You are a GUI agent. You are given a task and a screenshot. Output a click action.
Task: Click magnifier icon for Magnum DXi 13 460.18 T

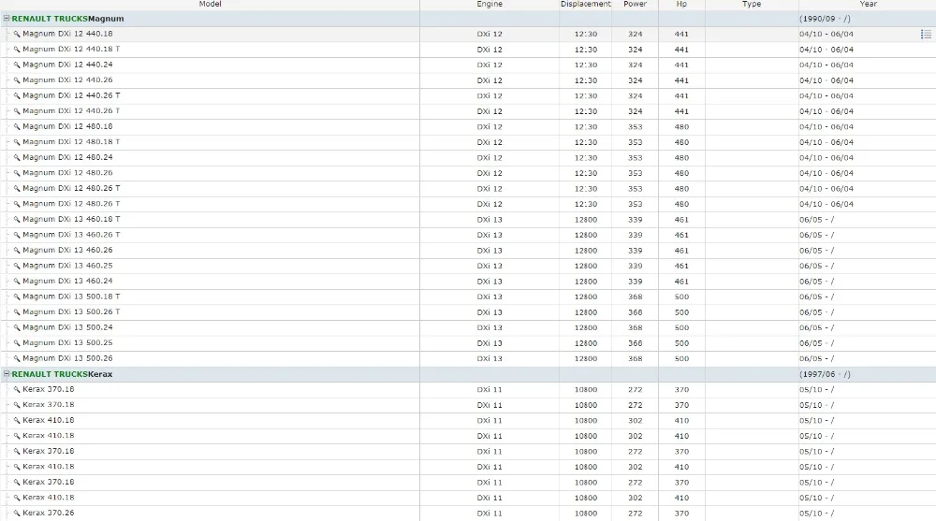click(x=17, y=220)
